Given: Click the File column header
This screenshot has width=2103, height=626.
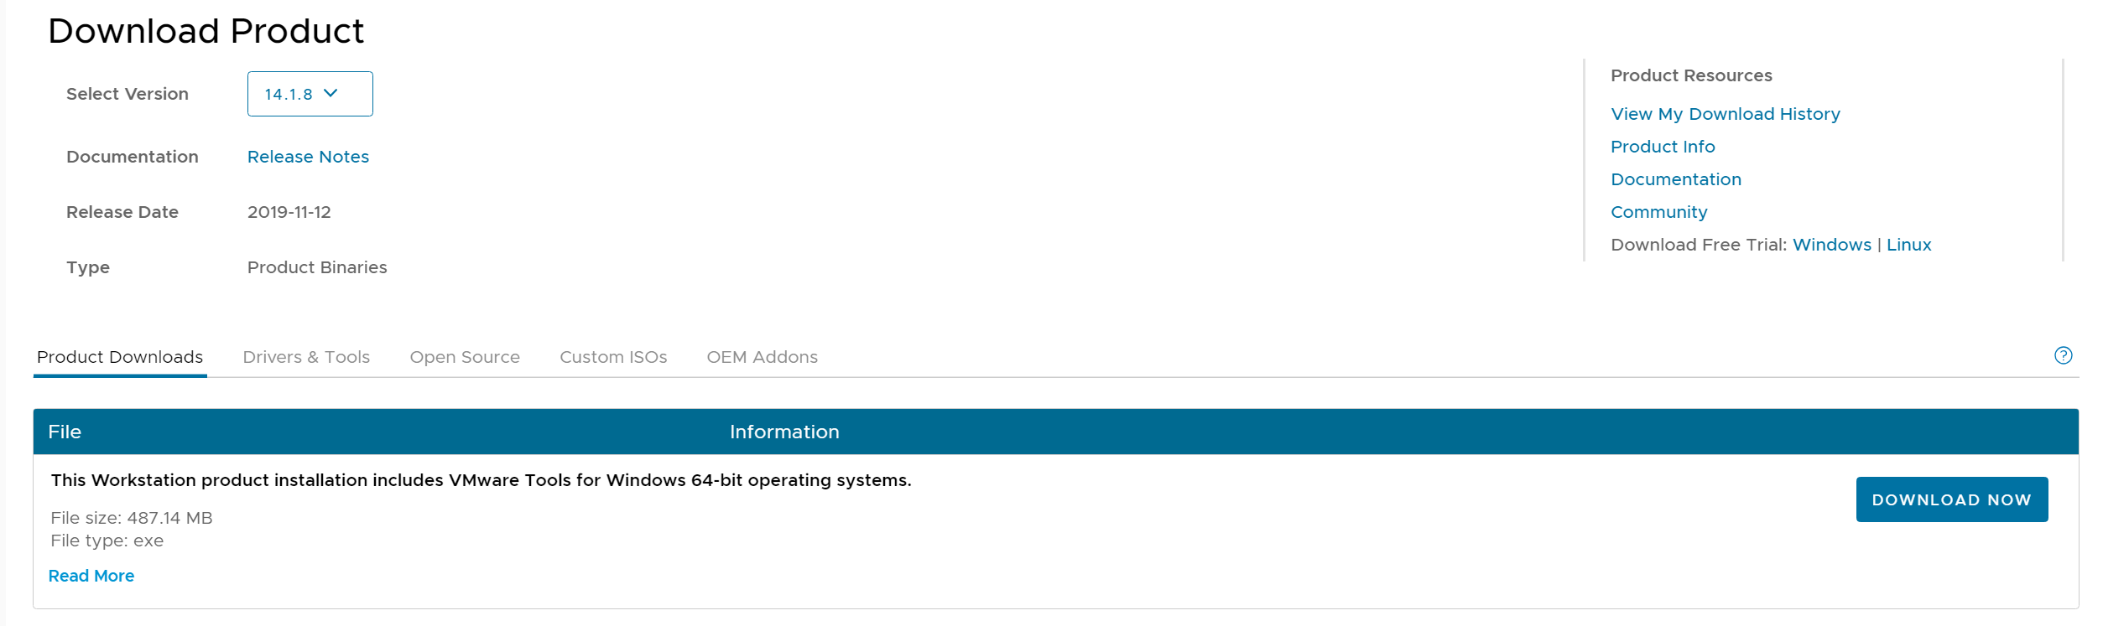Looking at the screenshot, I should point(65,432).
